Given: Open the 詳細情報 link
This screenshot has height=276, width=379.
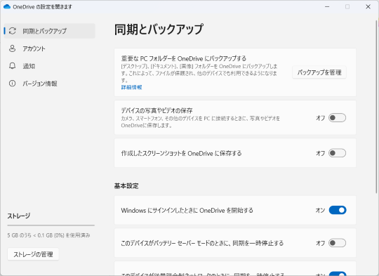Looking at the screenshot, I should tap(131, 87).
